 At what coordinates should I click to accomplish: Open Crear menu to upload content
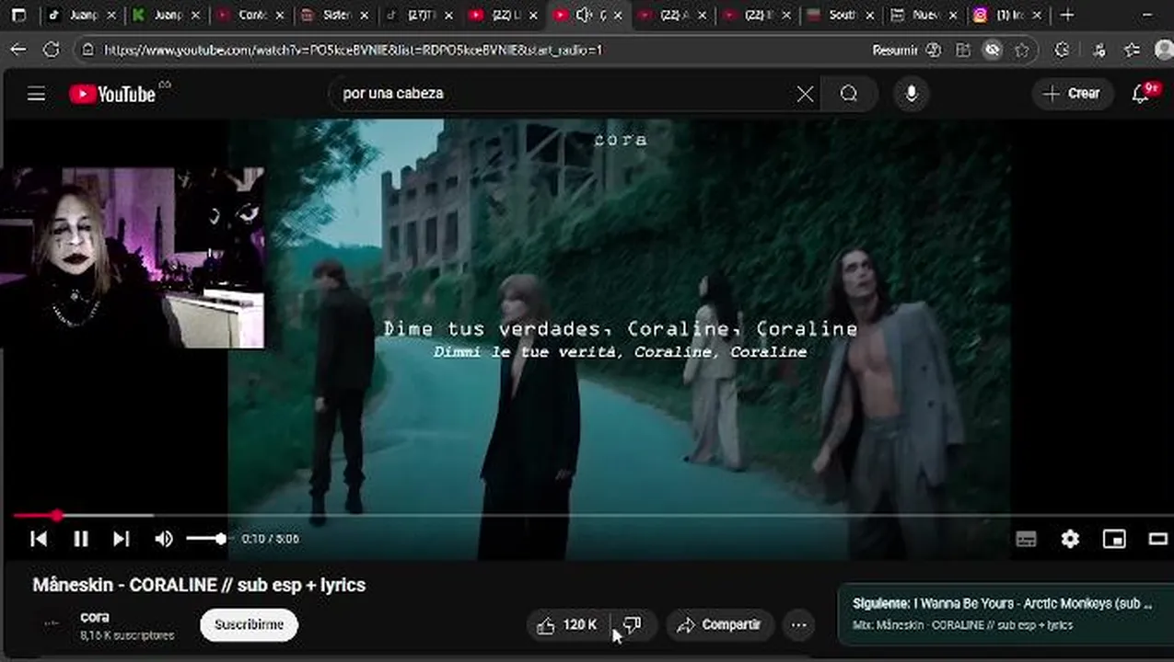click(x=1072, y=94)
